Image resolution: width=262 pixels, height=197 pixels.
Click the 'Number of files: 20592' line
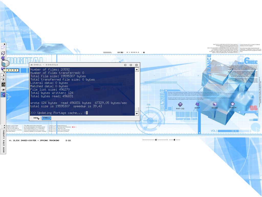pyautogui.click(x=50, y=69)
